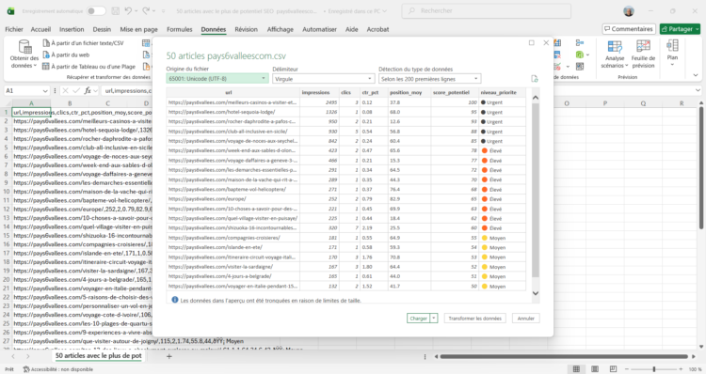Screen dimensions: 706x374
Task: Click the redo arrow icon
Action: click(x=146, y=10)
